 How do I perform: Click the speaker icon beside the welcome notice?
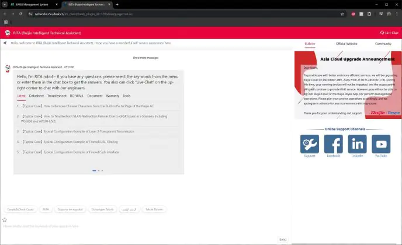pyautogui.click(x=5, y=43)
